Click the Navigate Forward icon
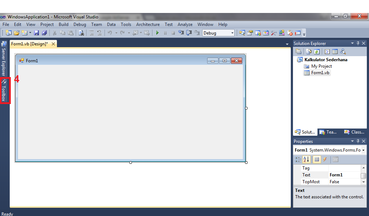The width and height of the screenshot is (369, 216). pos(147,33)
